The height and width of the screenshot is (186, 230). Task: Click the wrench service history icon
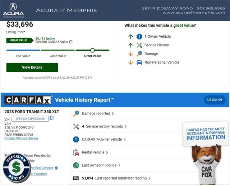point(76,126)
